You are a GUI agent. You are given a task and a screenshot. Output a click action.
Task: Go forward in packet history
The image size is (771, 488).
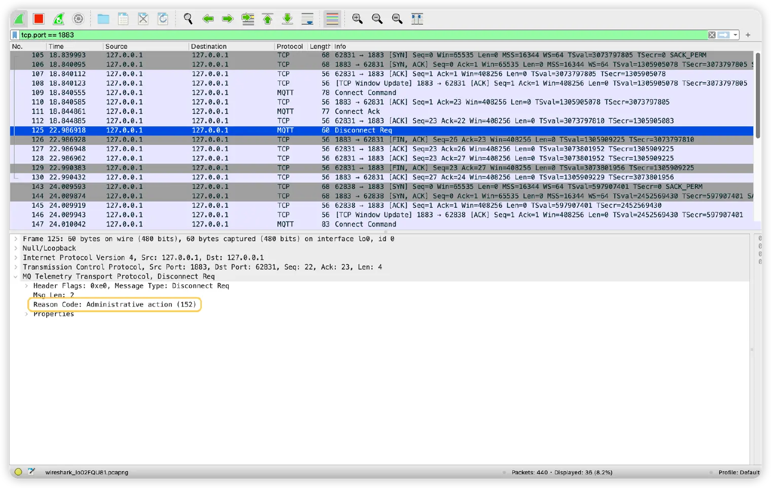pyautogui.click(x=228, y=19)
